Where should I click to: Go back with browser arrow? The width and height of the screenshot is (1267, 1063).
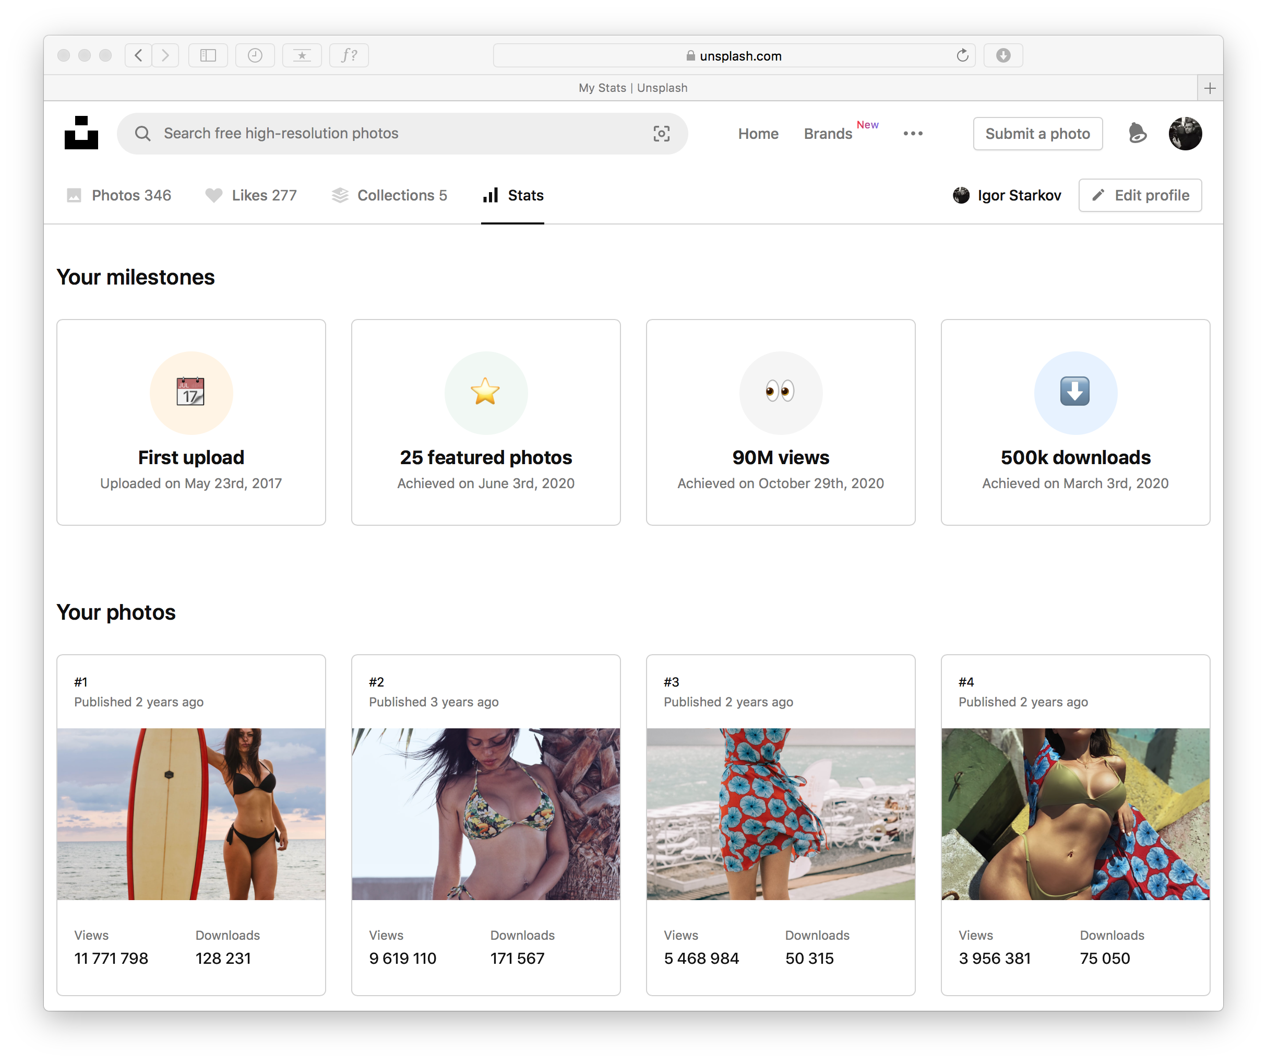(x=139, y=55)
